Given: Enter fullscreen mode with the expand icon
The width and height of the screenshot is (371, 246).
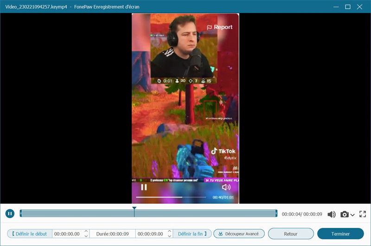Looking at the screenshot, I should point(363,214).
